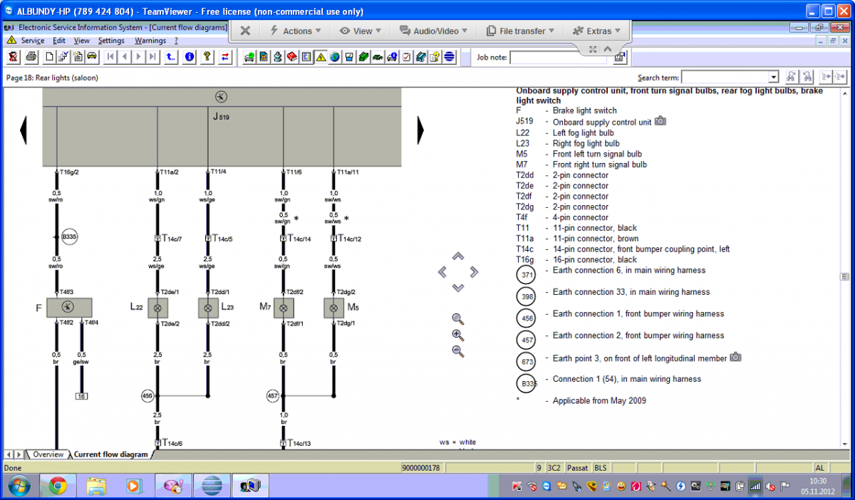Image resolution: width=855 pixels, height=500 pixels.
Task: Click the blue information icon
Action: click(189, 57)
